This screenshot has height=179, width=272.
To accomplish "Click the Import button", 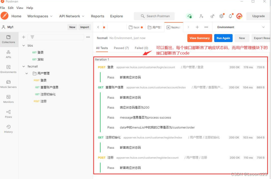I will (x=85, y=27).
